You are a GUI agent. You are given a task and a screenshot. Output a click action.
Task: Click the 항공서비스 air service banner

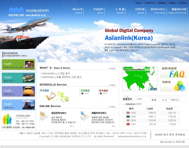18,91
